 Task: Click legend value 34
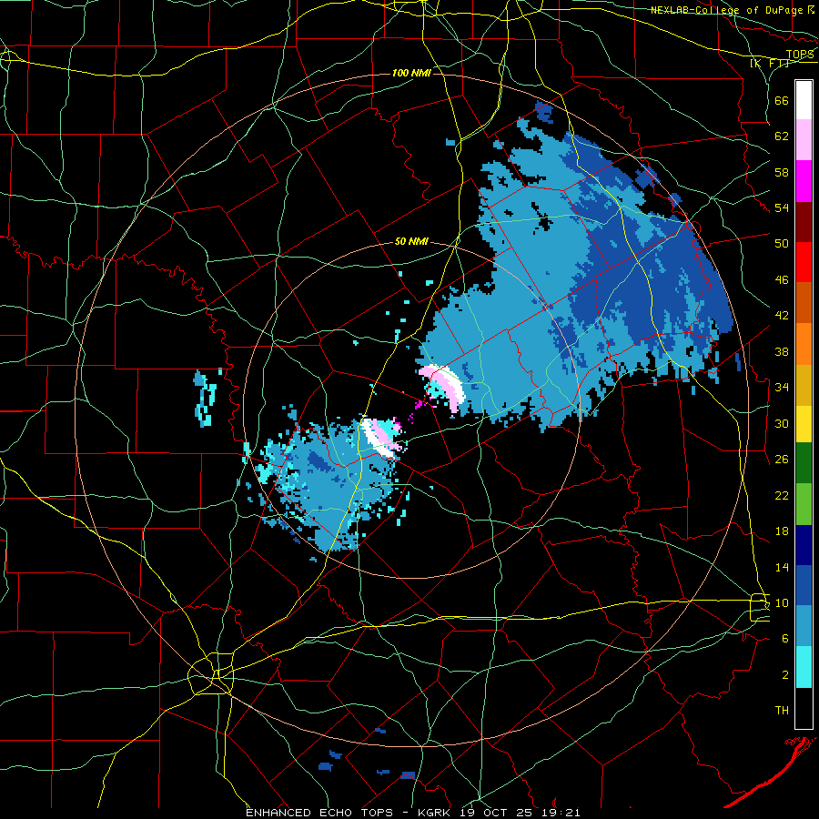782,387
